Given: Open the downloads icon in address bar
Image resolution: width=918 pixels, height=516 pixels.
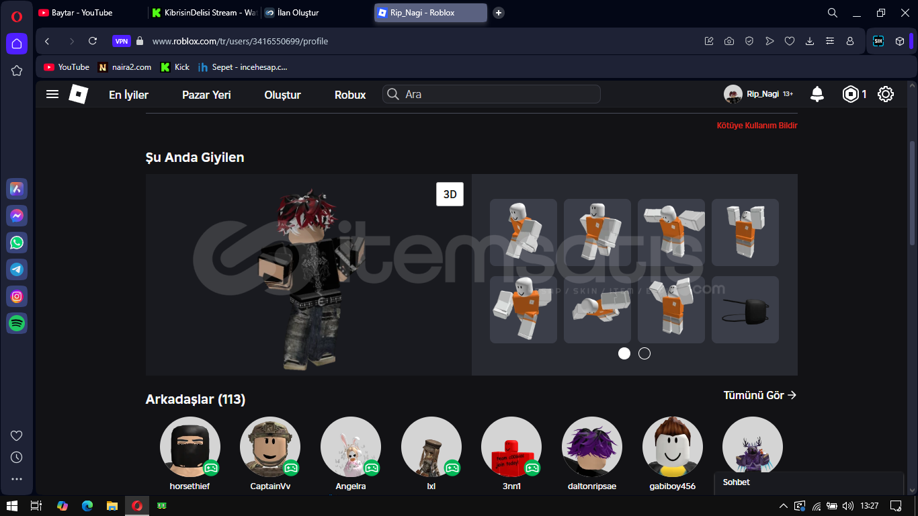Looking at the screenshot, I should (x=810, y=41).
